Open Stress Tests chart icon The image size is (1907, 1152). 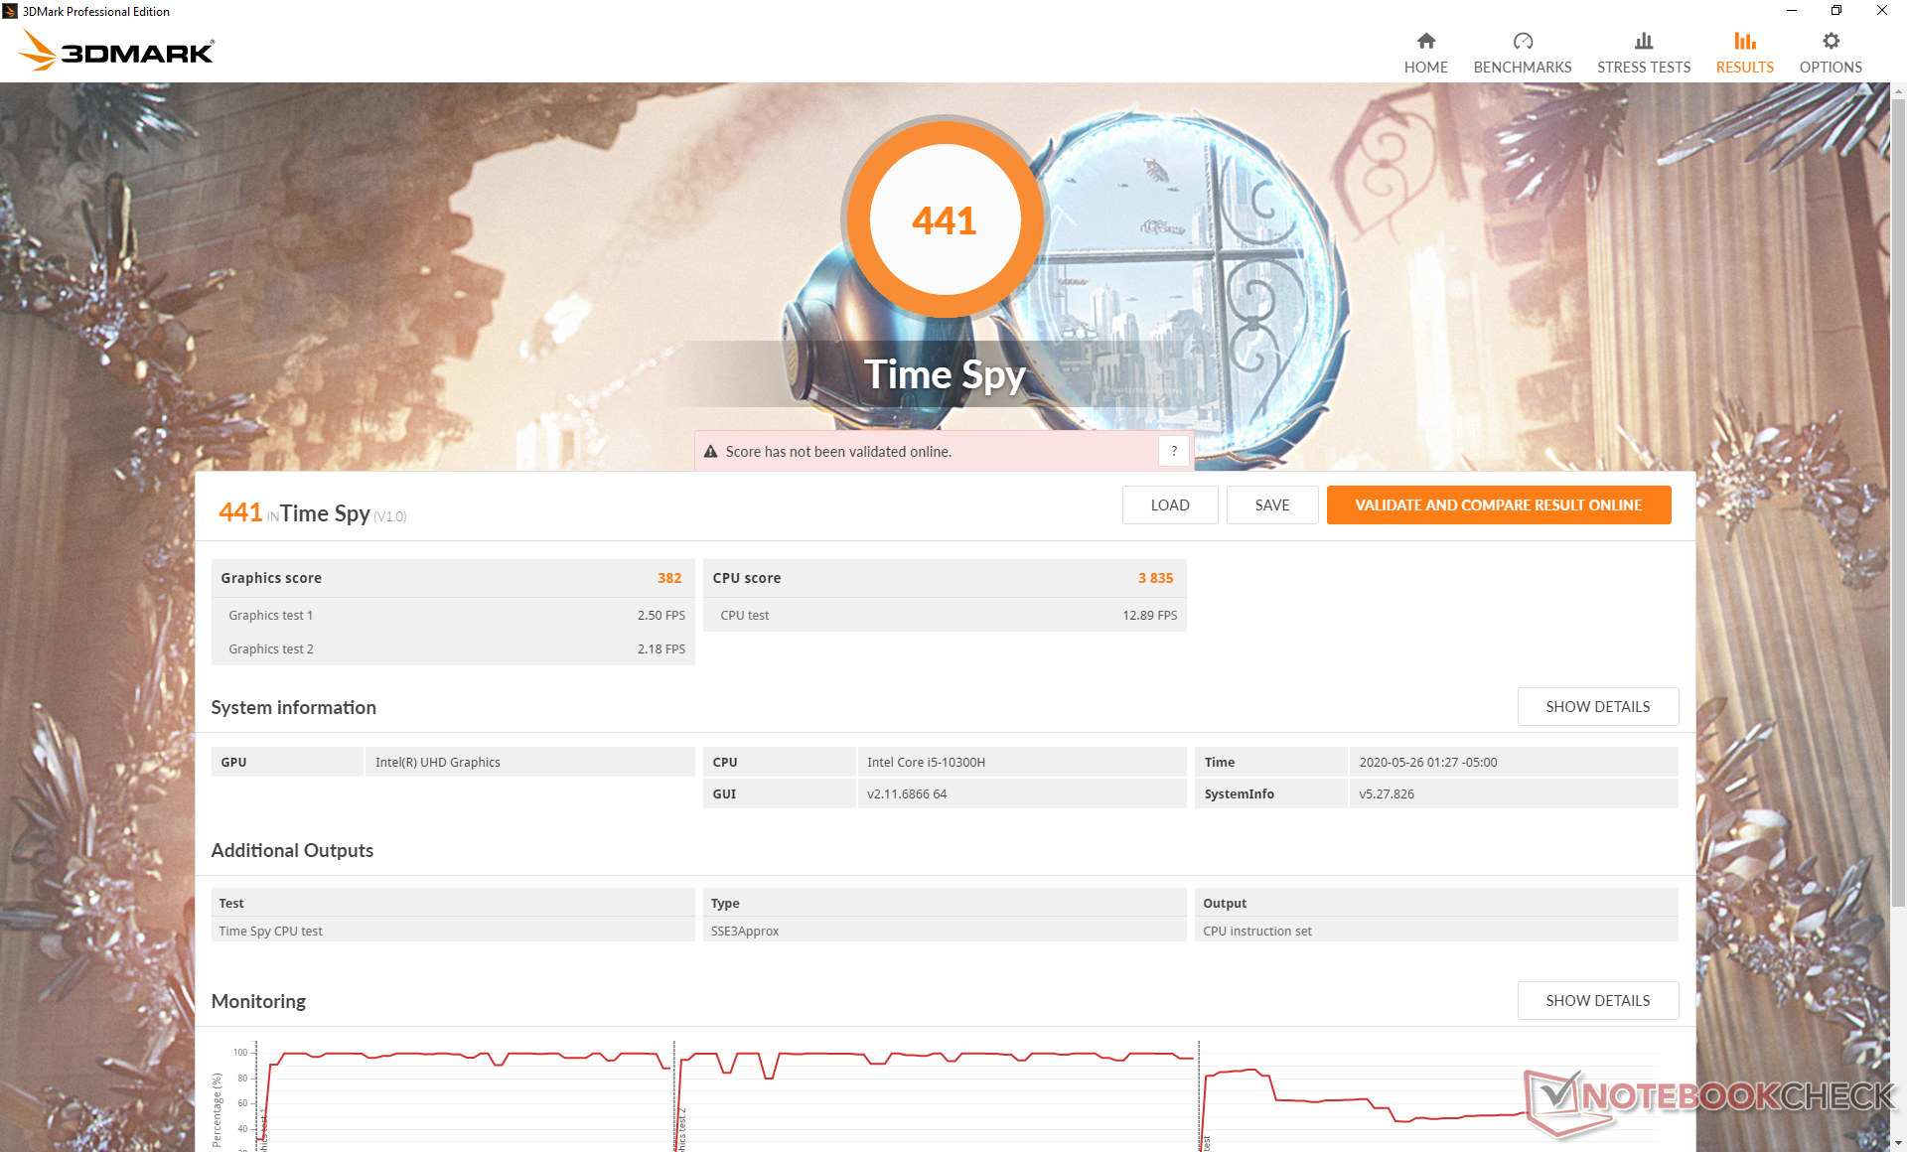tap(1643, 42)
